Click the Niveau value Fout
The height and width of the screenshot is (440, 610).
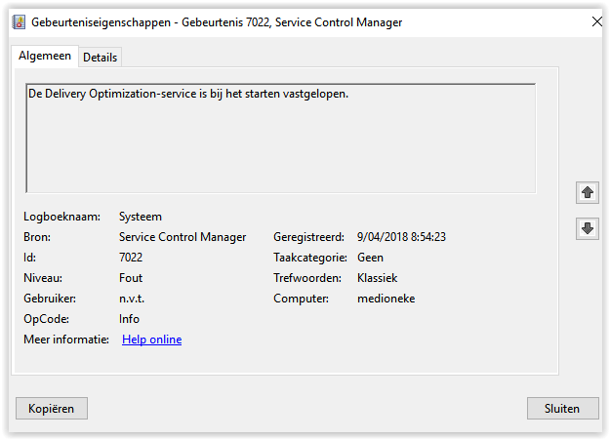coord(131,278)
